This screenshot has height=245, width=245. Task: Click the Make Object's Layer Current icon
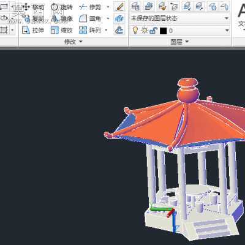click(149, 6)
